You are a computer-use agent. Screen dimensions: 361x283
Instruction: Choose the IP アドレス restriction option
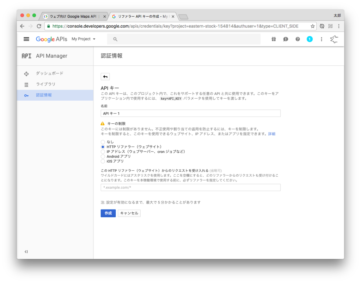point(103,151)
